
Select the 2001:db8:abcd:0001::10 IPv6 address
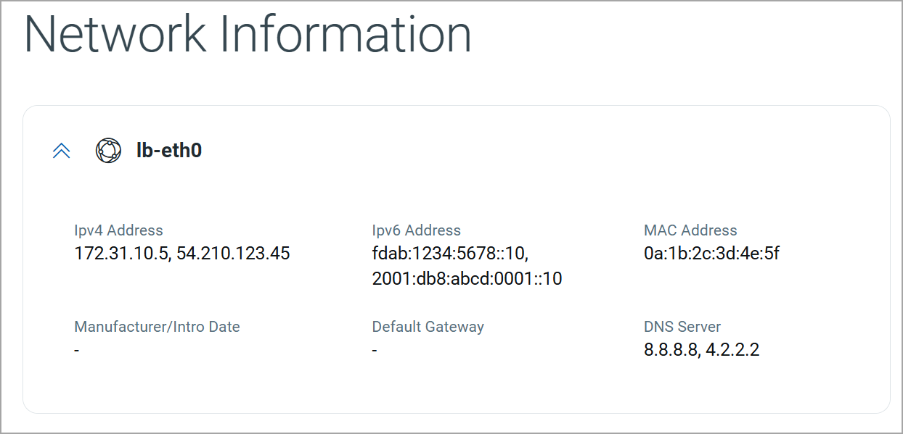467,278
